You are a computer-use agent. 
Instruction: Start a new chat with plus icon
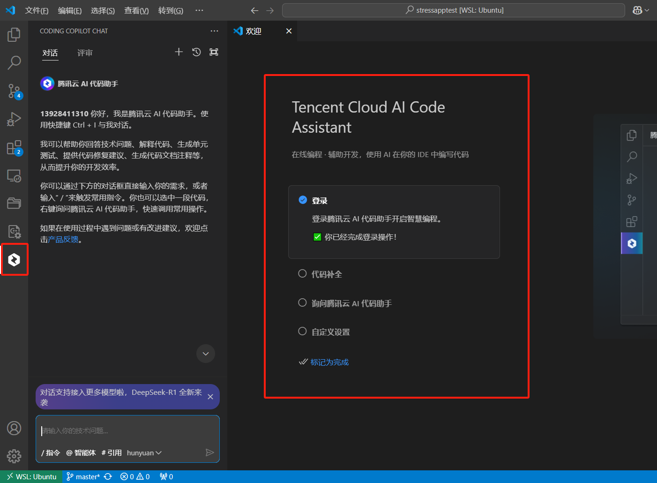pos(179,52)
